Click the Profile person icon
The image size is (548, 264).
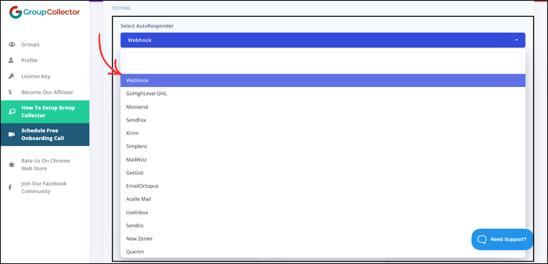click(11, 60)
